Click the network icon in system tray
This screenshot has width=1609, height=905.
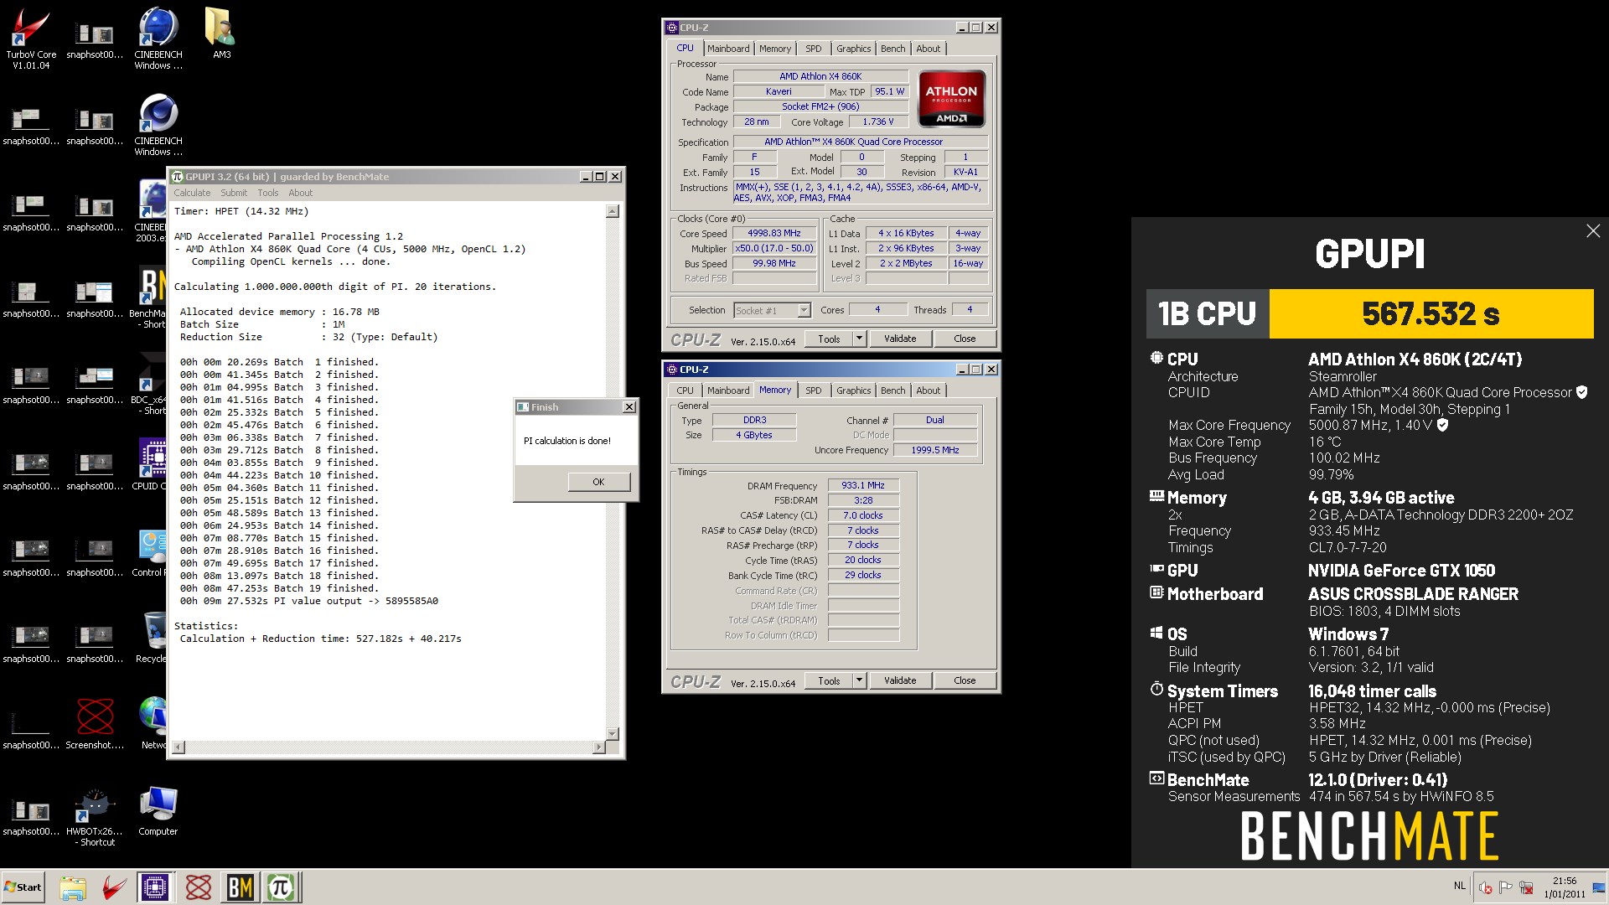(x=1526, y=887)
